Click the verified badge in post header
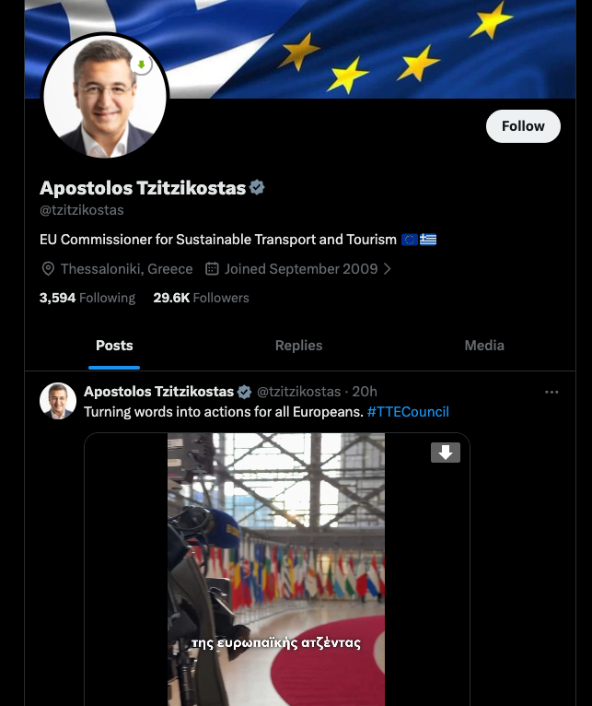The image size is (592, 706). pos(244,393)
